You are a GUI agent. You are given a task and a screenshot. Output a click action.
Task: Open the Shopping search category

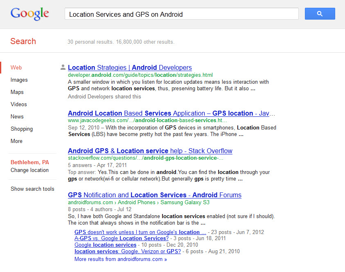click(x=22, y=129)
